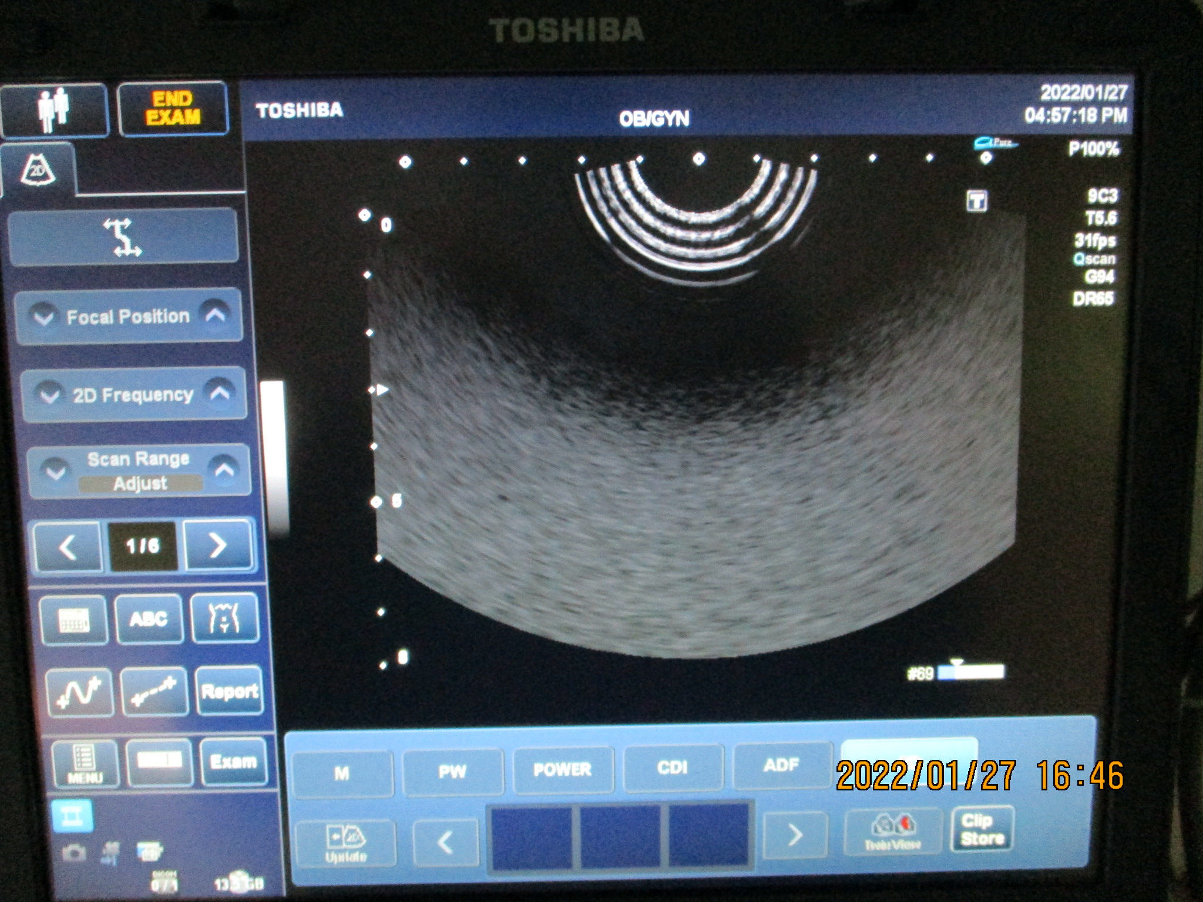This screenshot has height=902, width=1203.
Task: Open the patient registration icon
Action: 54,110
